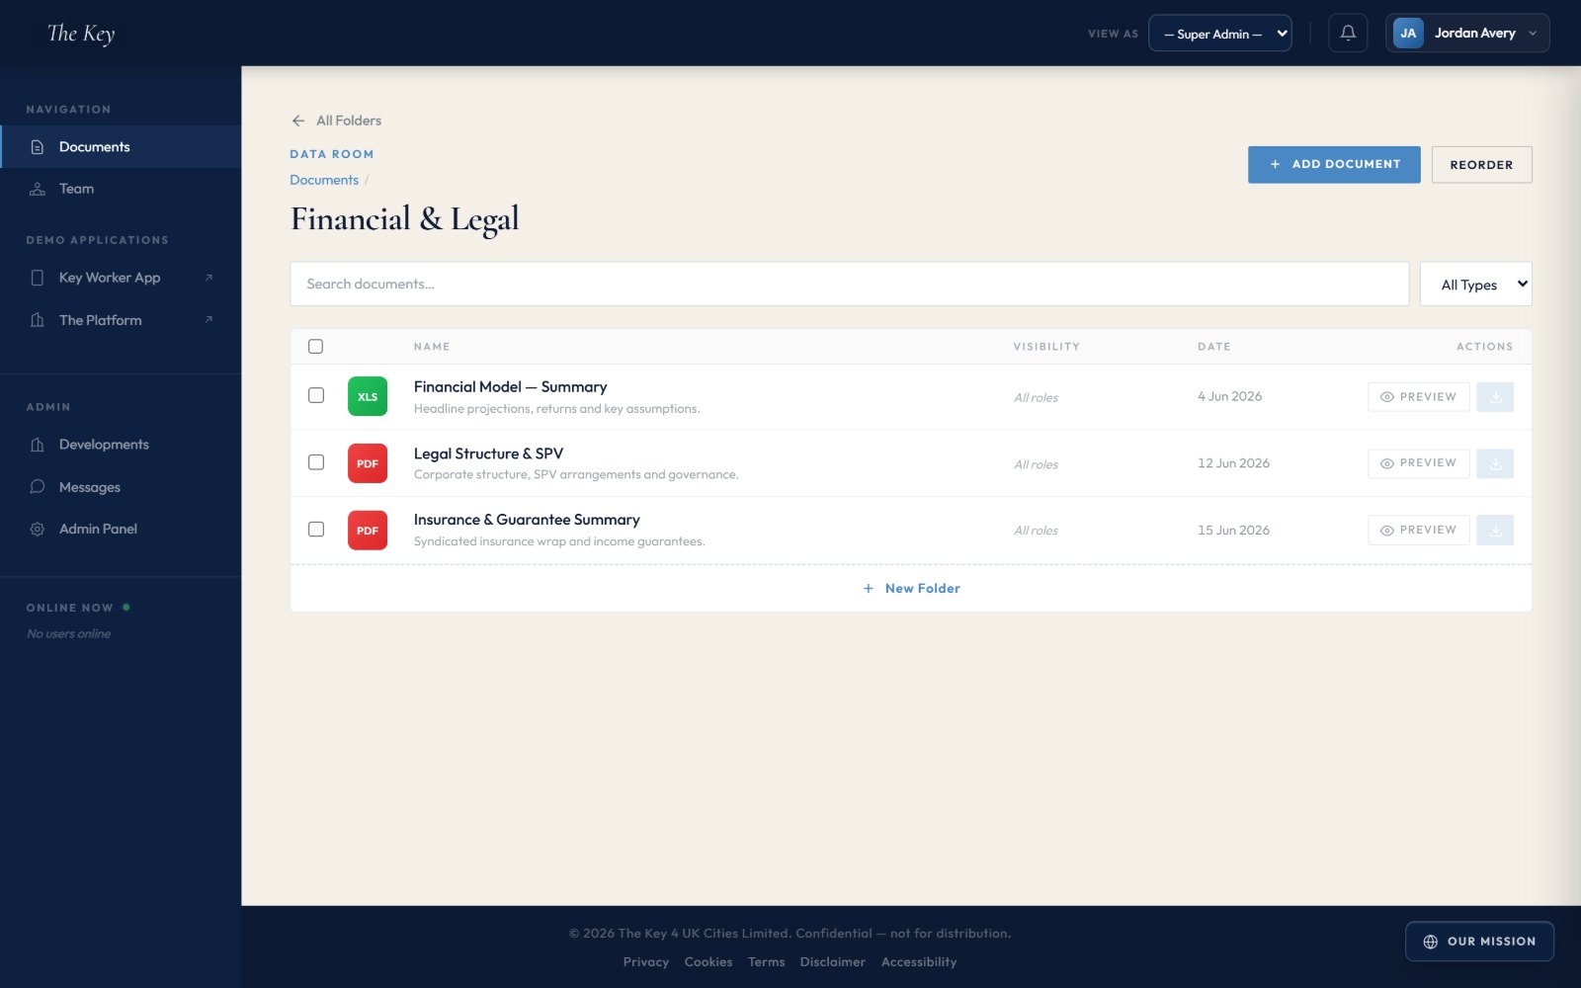This screenshot has width=1581, height=988.
Task: Click the JA user avatar
Action: [x=1408, y=34]
